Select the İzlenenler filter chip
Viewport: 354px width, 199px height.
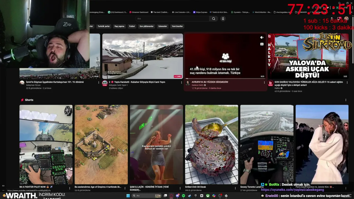pos(163,26)
